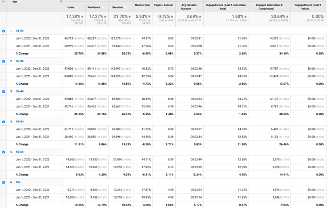Toggle the select-all checkbox in the header
Screen dimensions: 327x208
click(x=4, y=2)
